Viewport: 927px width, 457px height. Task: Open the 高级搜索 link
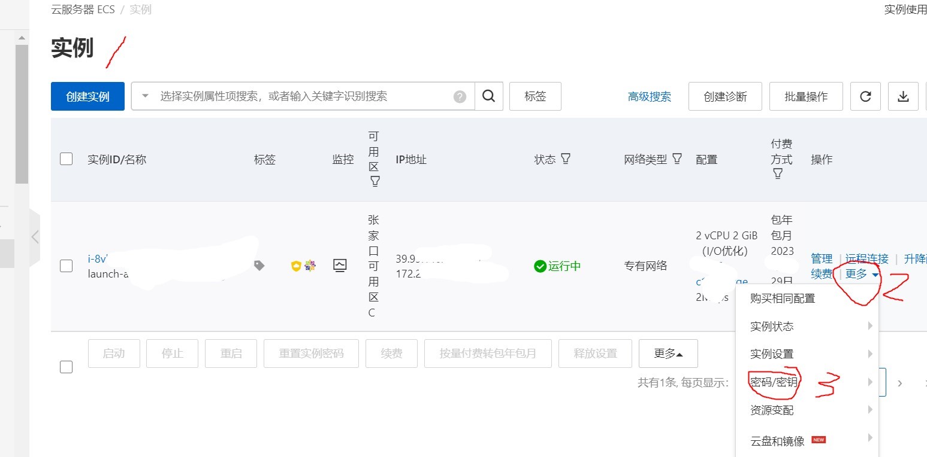click(649, 97)
